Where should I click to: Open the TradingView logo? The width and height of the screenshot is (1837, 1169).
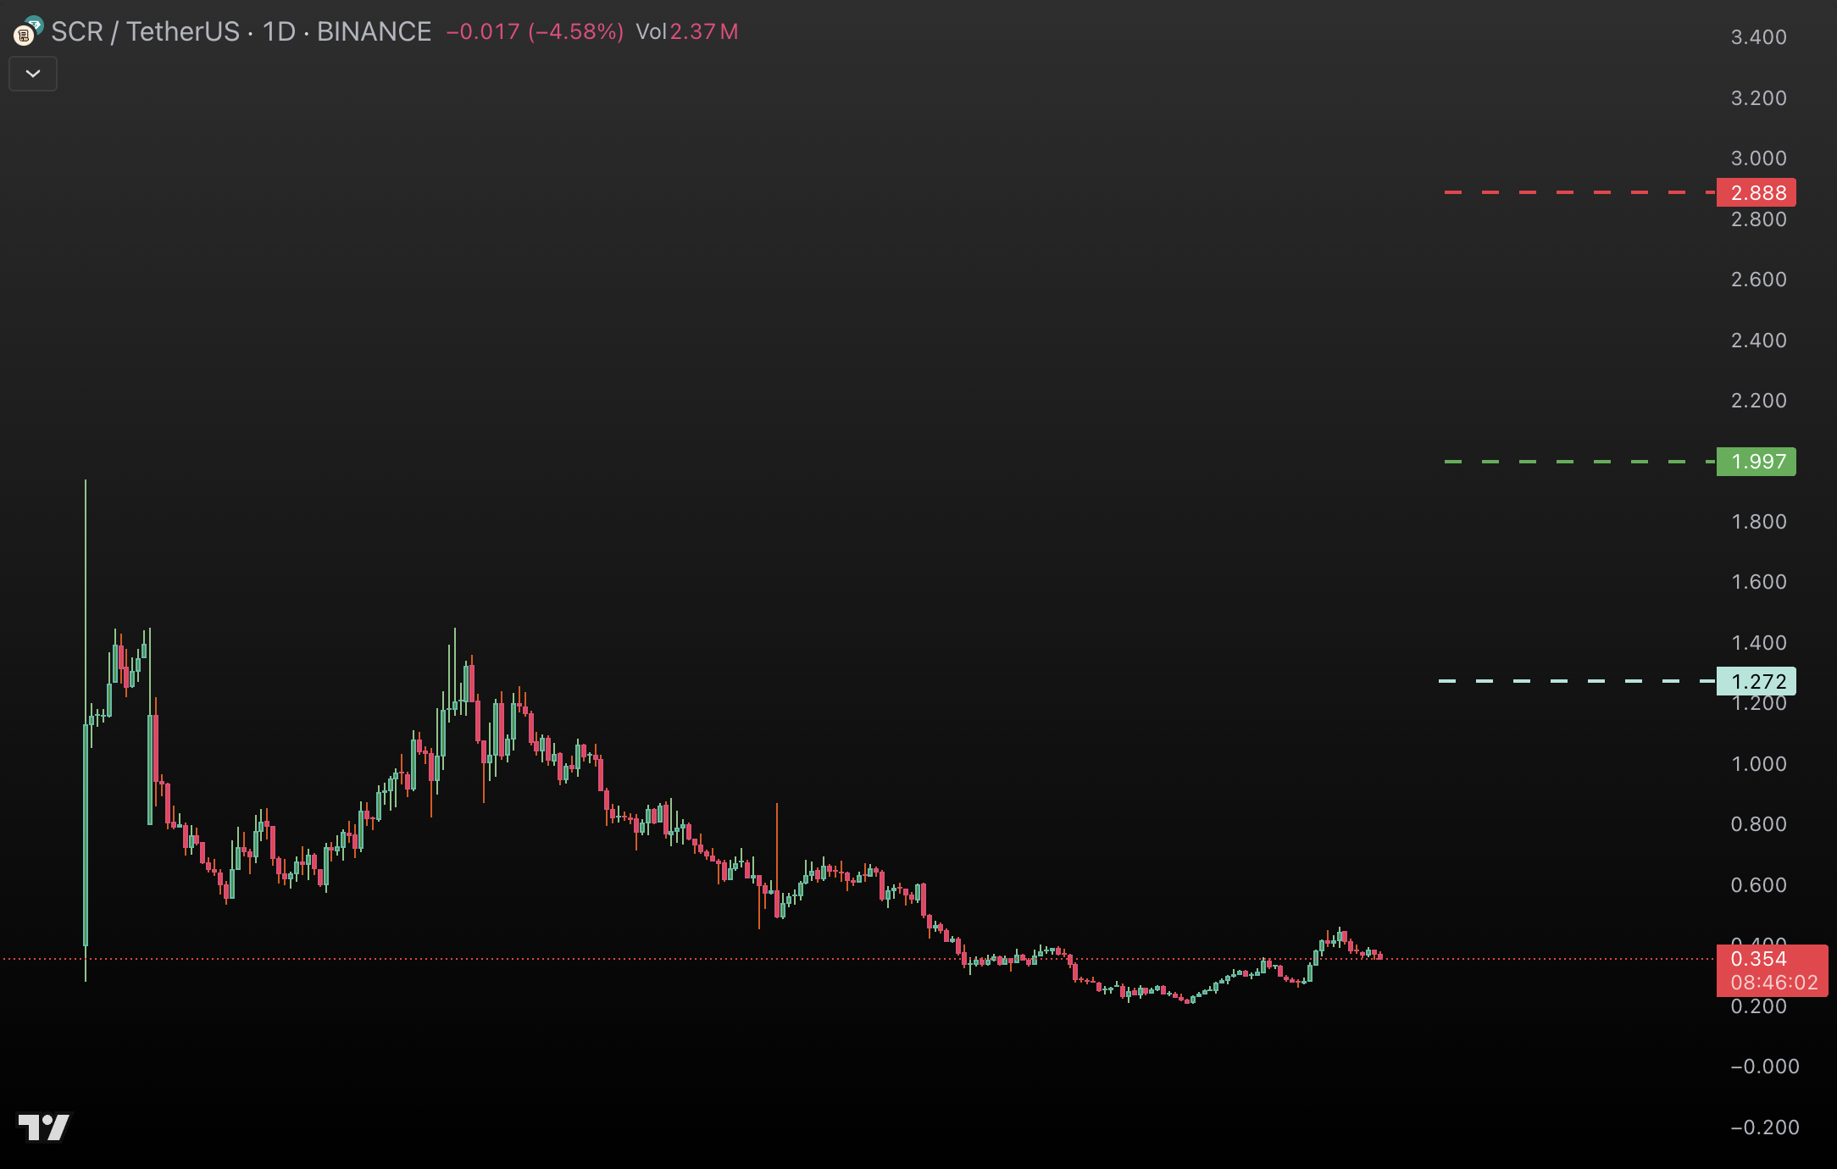click(44, 1127)
